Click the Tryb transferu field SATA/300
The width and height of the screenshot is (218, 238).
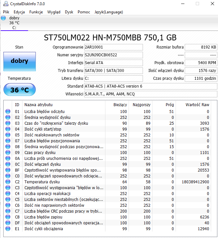(x=114, y=71)
